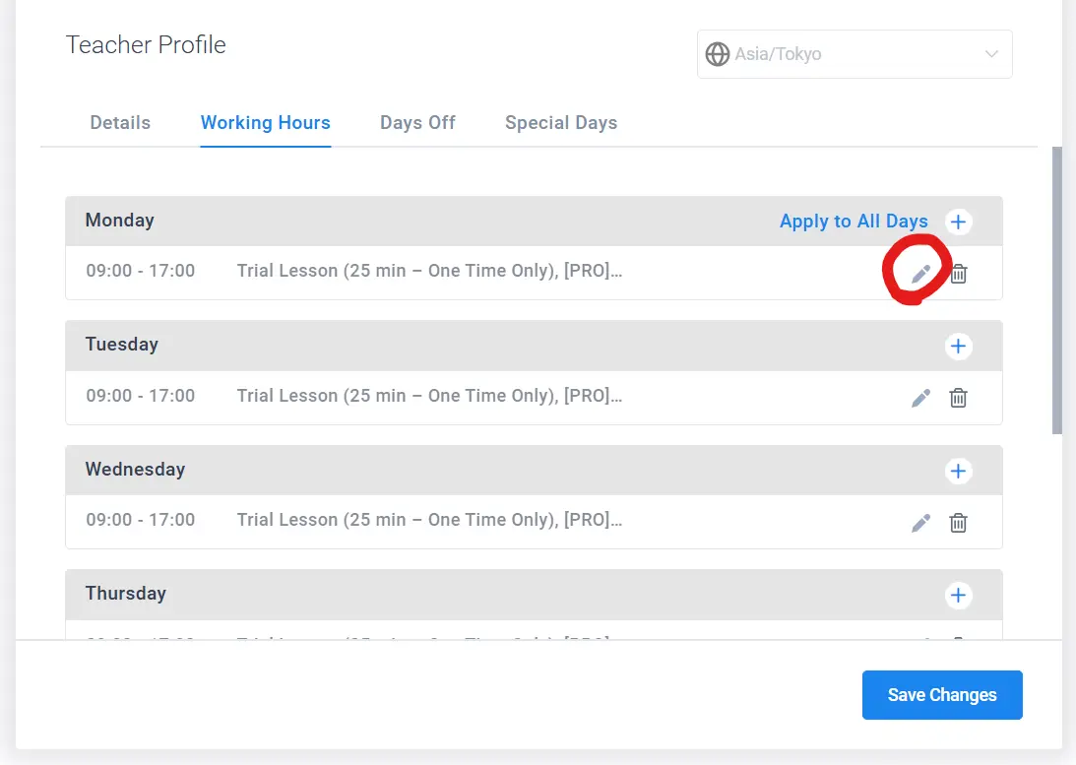1076x765 pixels.
Task: Edit Wednesday working hours entry
Action: [920, 523]
